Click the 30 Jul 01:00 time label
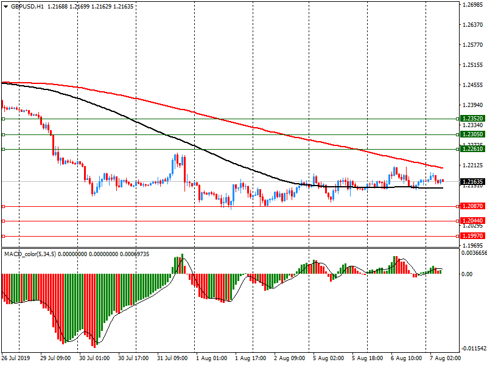The height and width of the screenshot is (365, 487). 94,358
